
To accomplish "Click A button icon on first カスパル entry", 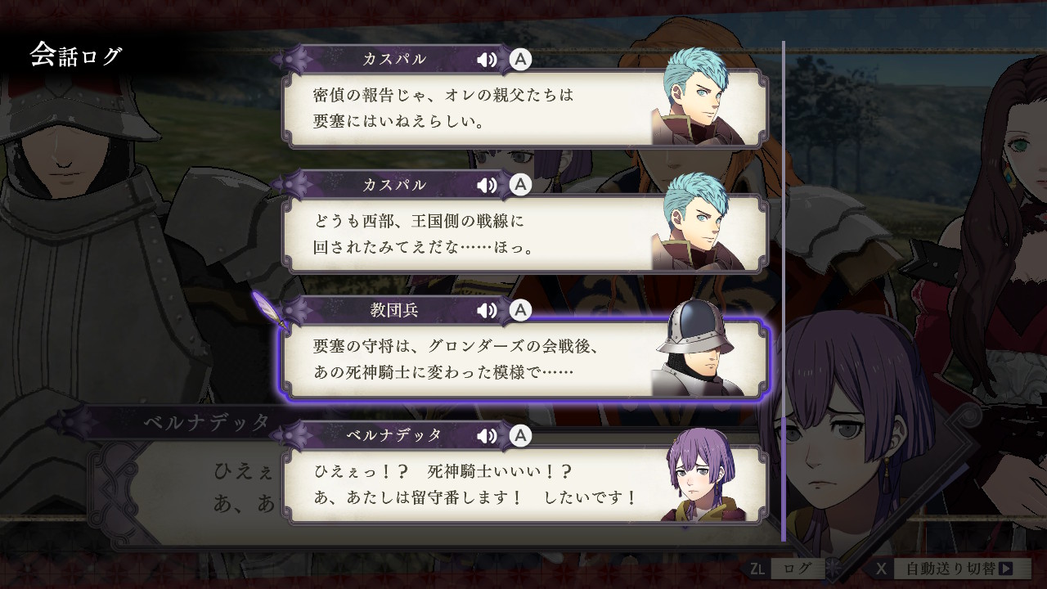I will (x=520, y=60).
